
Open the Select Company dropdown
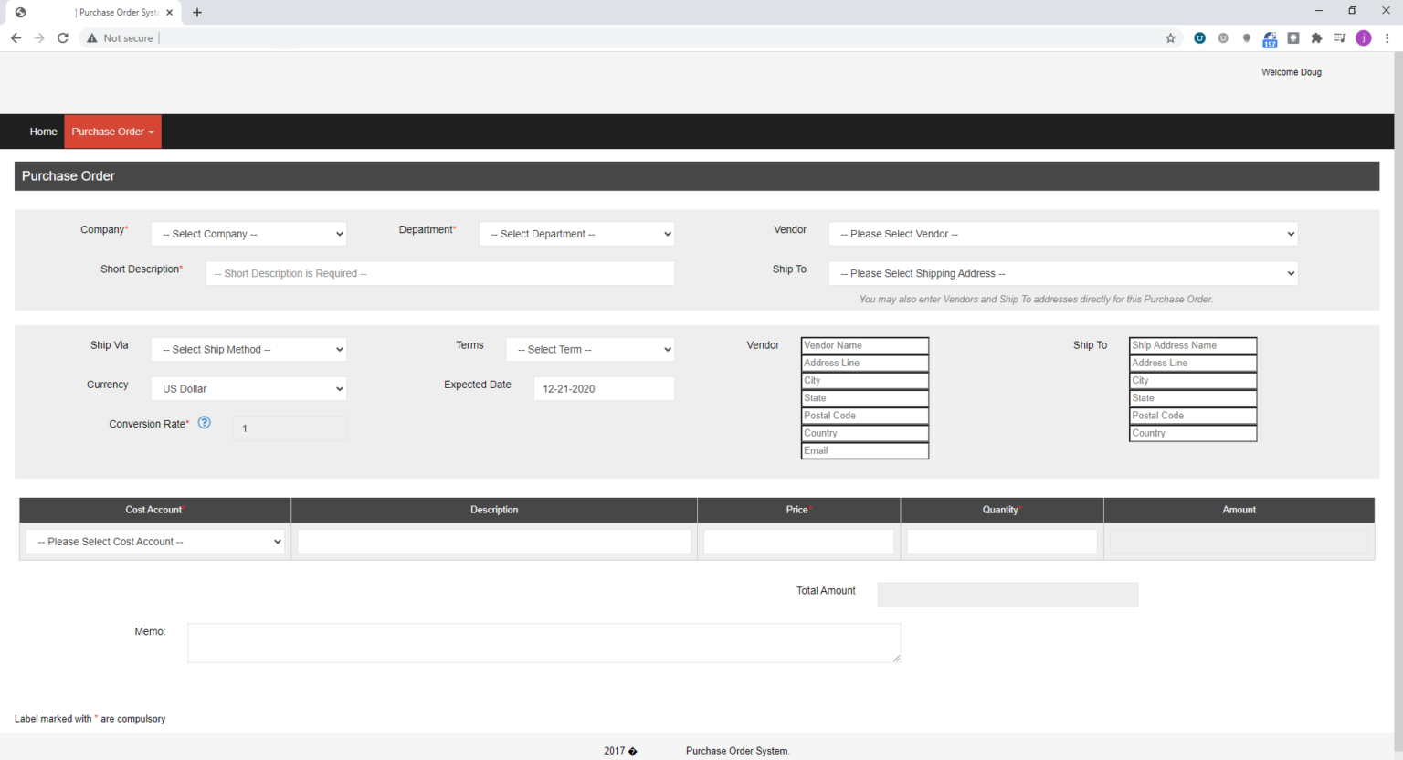pyautogui.click(x=248, y=234)
